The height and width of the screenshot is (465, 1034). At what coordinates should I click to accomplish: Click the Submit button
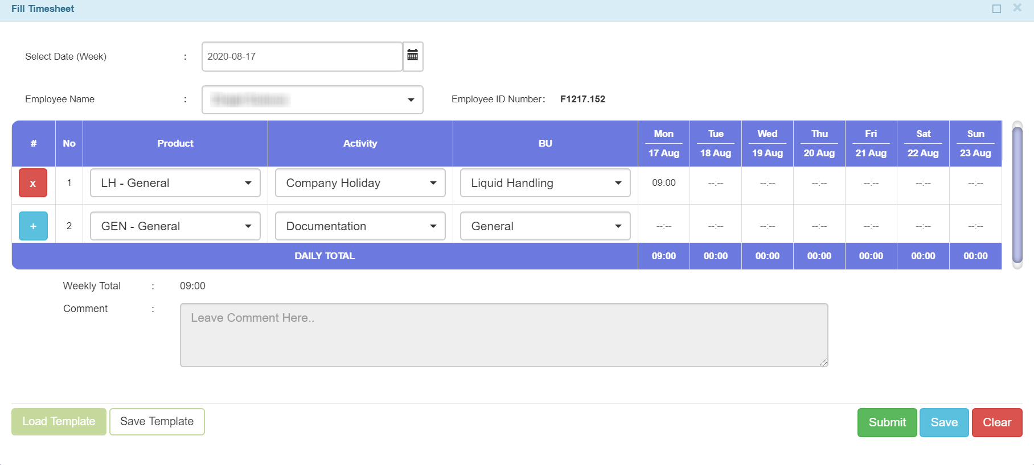tap(887, 422)
